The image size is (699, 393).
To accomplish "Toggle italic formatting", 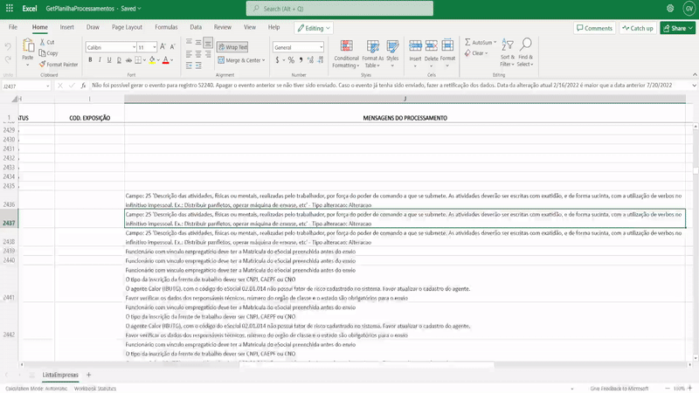I will (x=100, y=59).
